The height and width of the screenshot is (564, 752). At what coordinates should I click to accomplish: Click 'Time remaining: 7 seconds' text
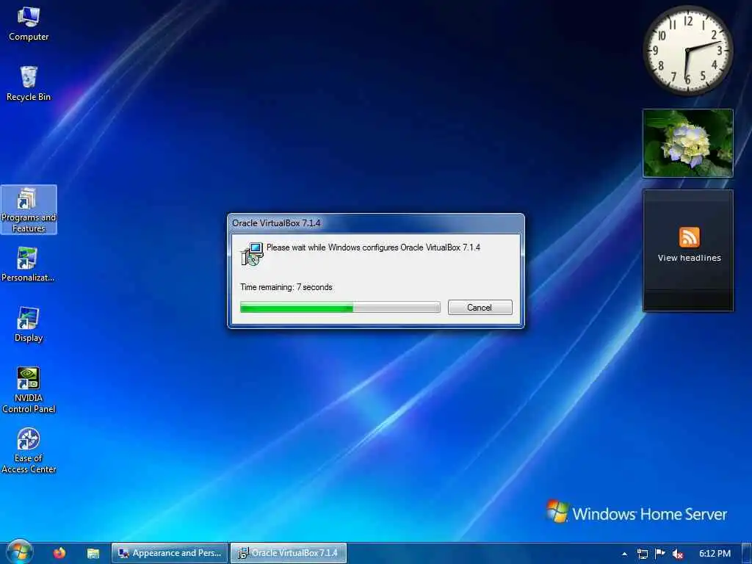coord(286,287)
